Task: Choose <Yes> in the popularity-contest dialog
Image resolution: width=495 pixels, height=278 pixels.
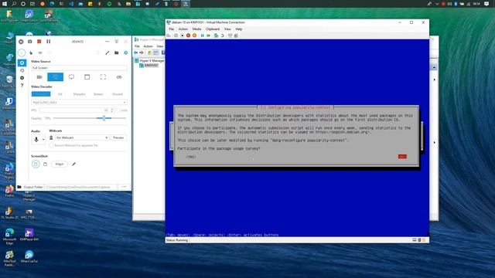Action: [191, 157]
